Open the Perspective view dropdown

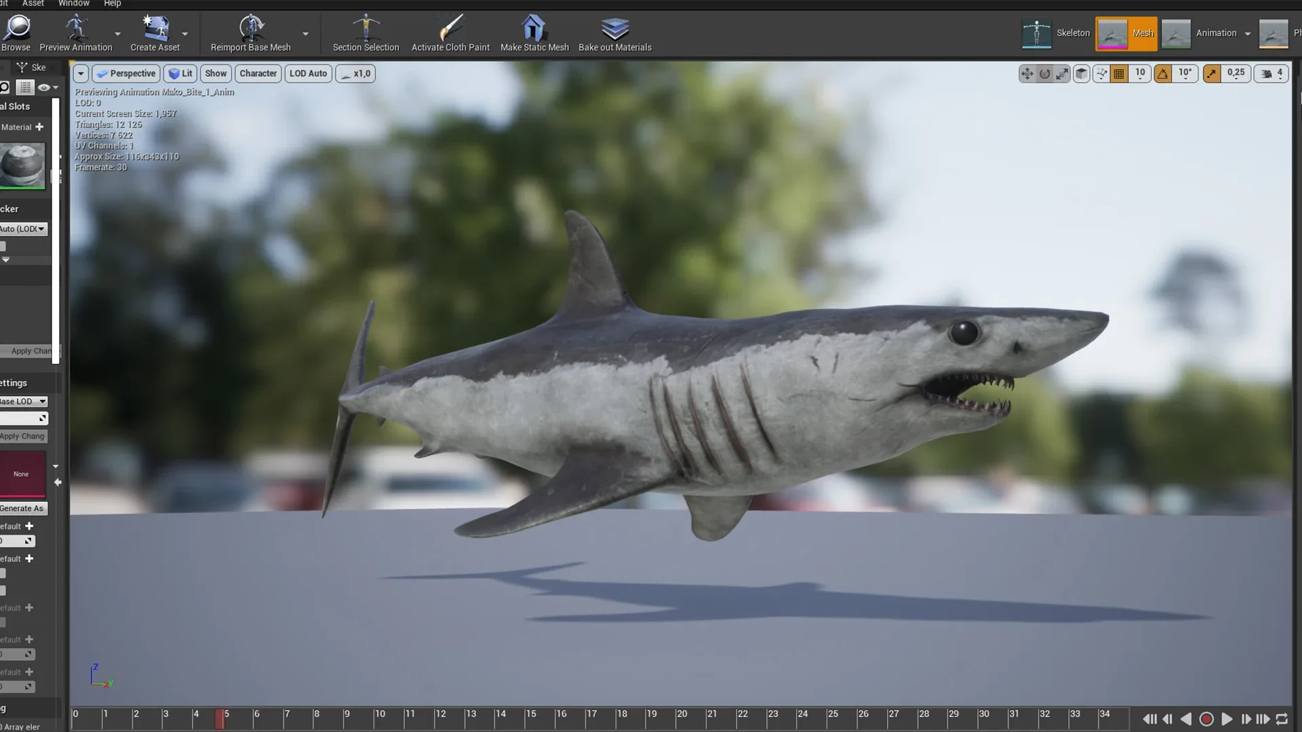[125, 73]
